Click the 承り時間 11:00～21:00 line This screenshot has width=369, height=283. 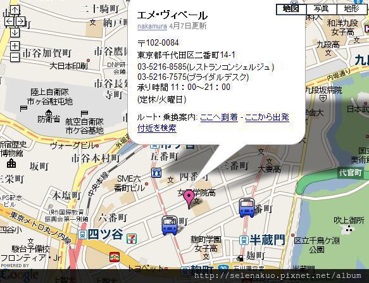pos(184,87)
